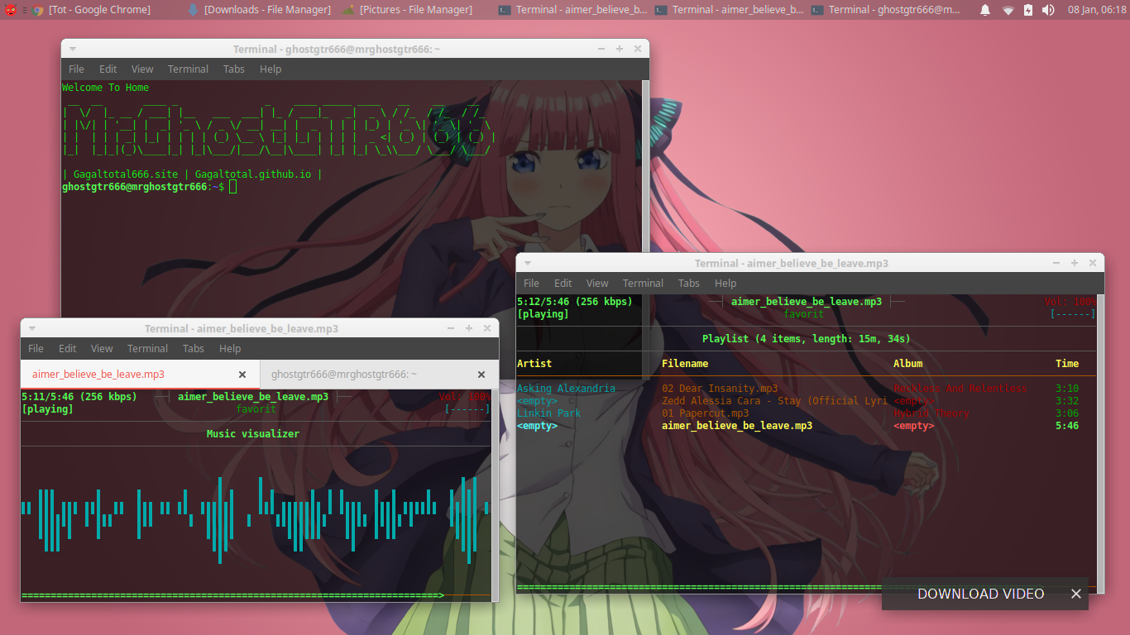Click the speaker icon in the system tray
1130x635 pixels.
[x=1047, y=10]
